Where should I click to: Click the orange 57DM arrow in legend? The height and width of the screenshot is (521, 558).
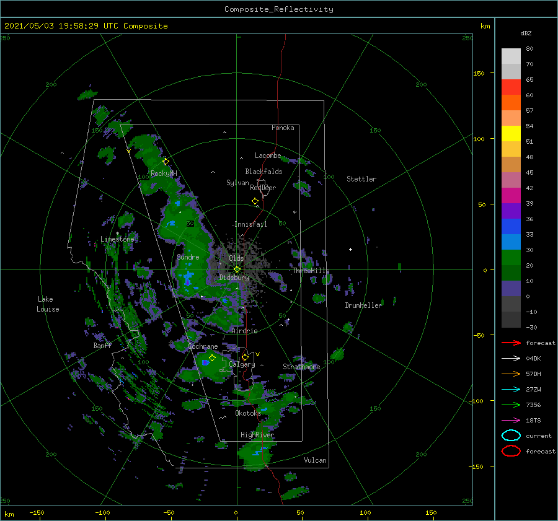(511, 374)
